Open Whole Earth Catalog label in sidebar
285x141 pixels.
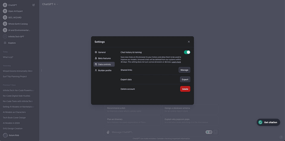click(x=18, y=24)
